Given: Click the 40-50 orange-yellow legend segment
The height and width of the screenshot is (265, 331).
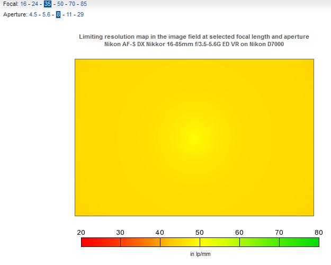Looking at the screenshot, I should (x=180, y=242).
